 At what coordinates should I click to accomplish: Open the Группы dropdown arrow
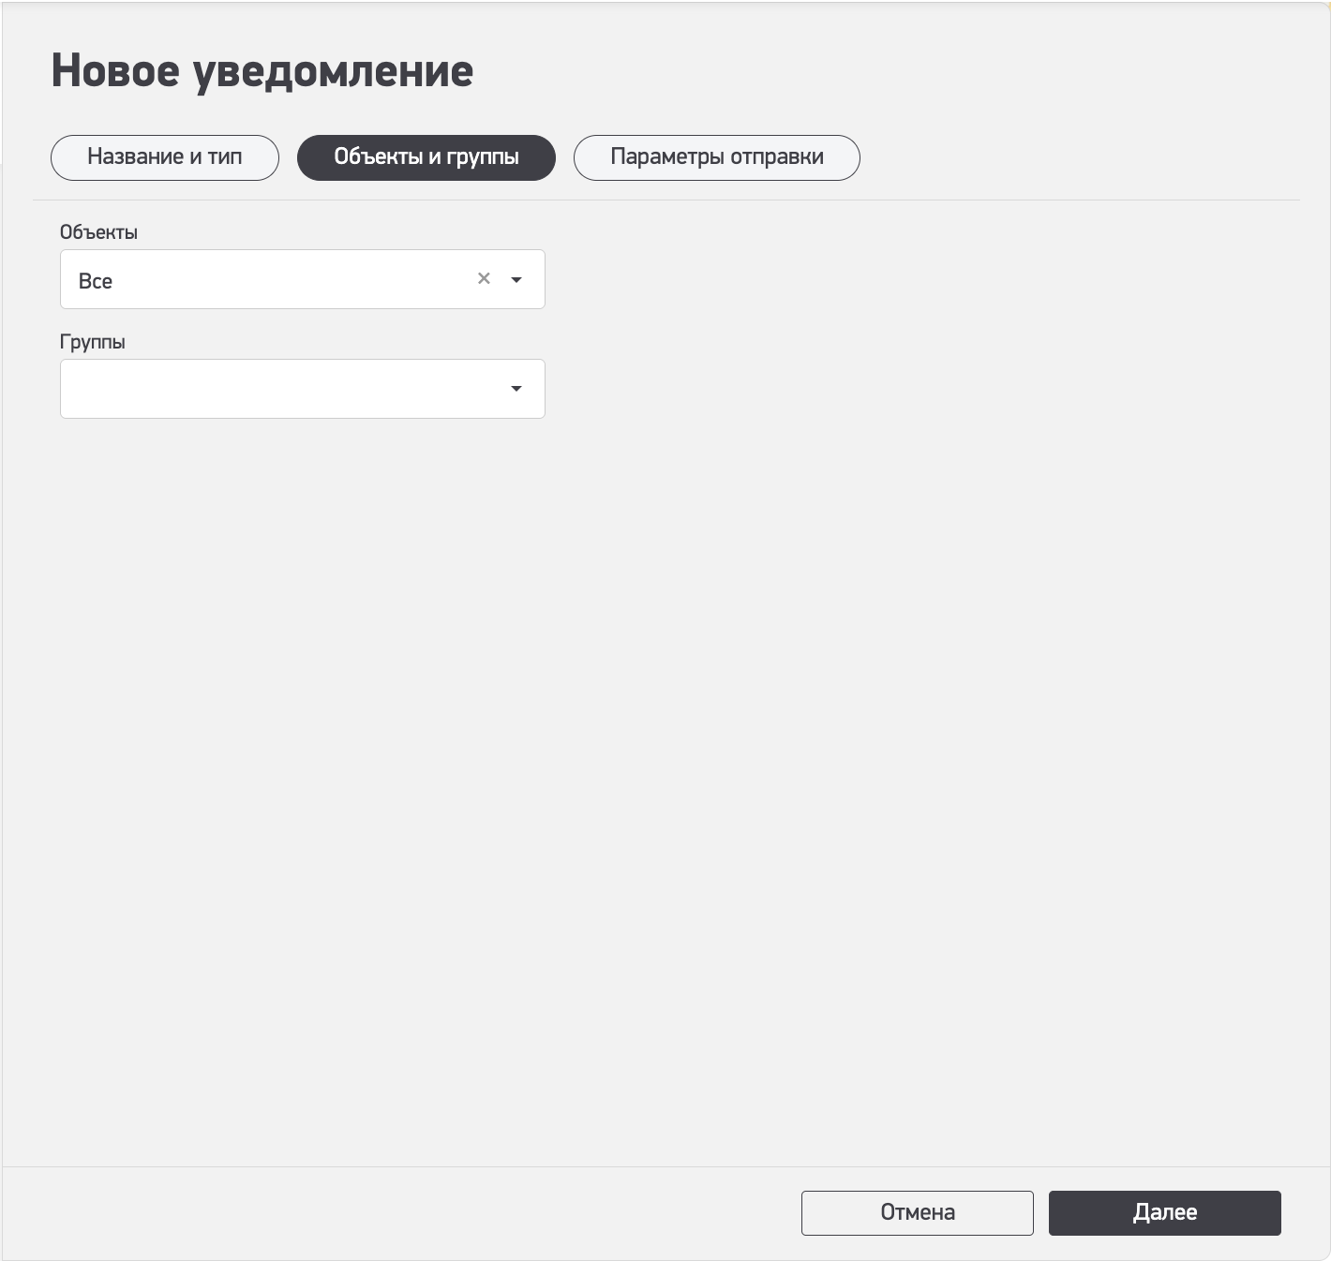(x=516, y=389)
